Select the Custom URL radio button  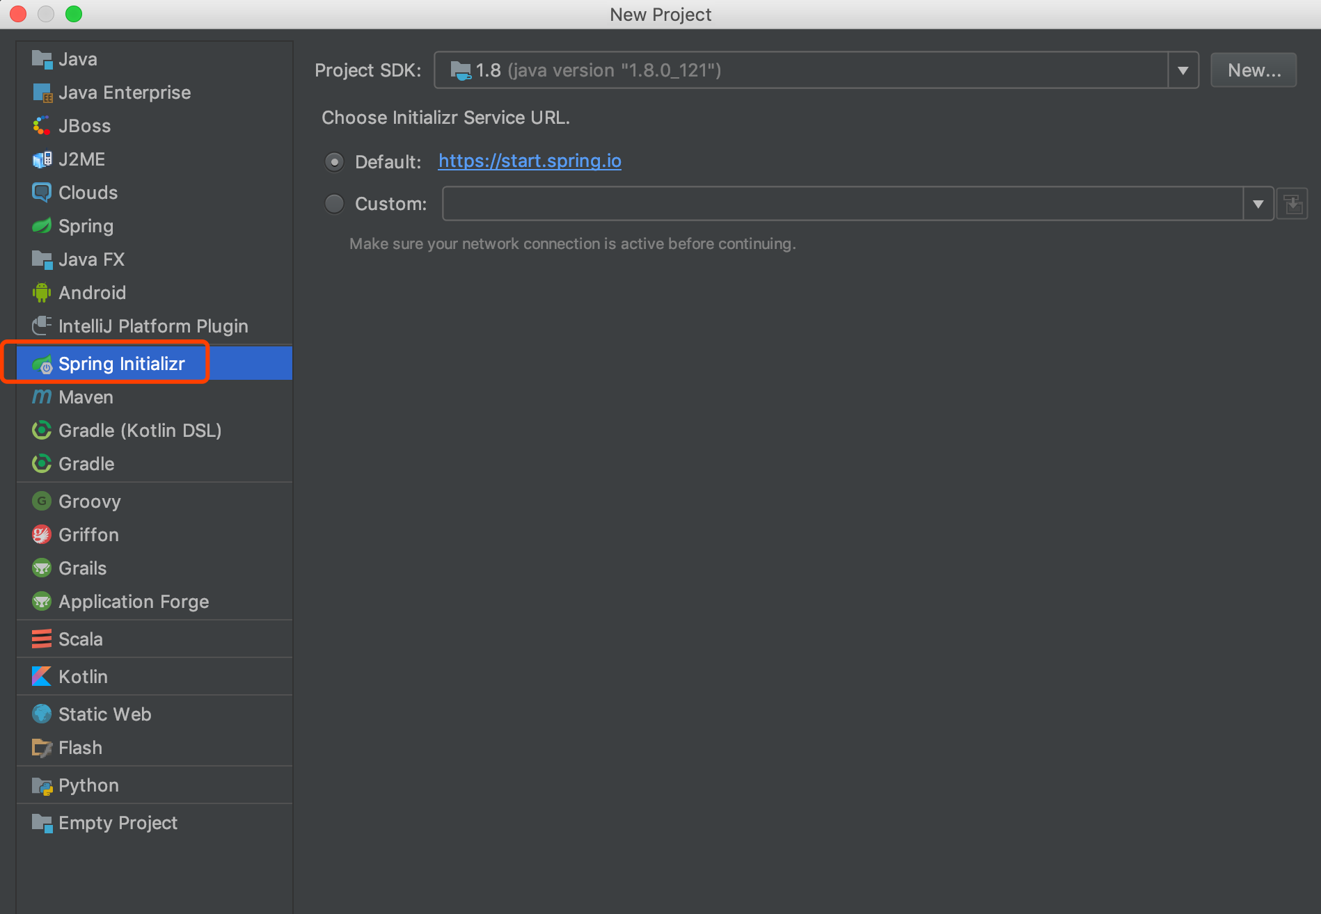(x=335, y=204)
